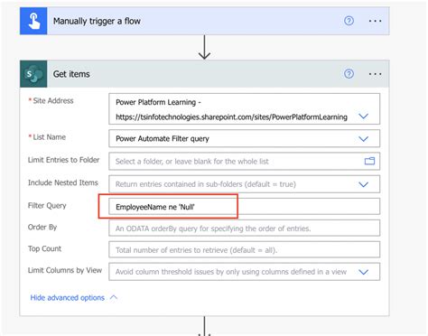Screen dimensions: 428x336
Task: Click the Filter Query input field
Action: 244,207
